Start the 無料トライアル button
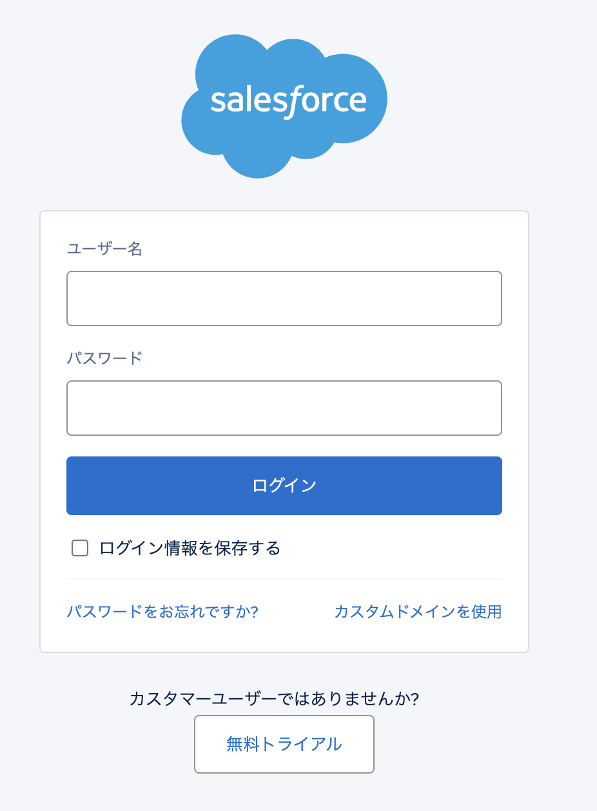Image resolution: width=597 pixels, height=811 pixels. (284, 744)
